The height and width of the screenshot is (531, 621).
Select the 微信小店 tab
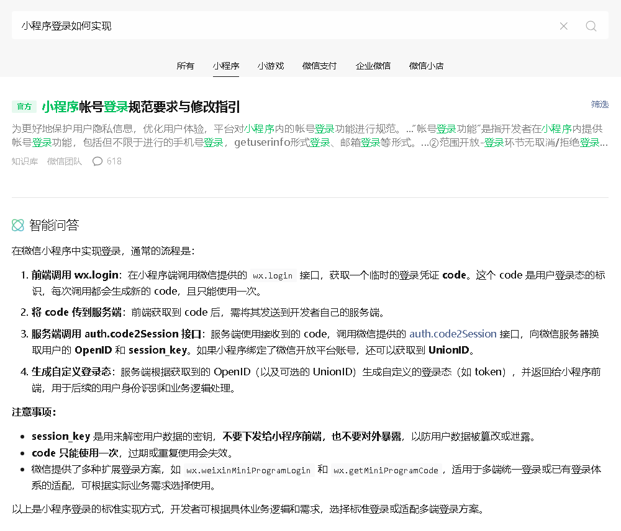426,66
